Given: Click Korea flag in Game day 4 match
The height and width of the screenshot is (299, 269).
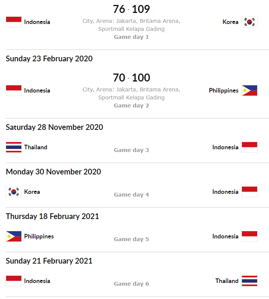Looking at the screenshot, I should click(x=14, y=192).
